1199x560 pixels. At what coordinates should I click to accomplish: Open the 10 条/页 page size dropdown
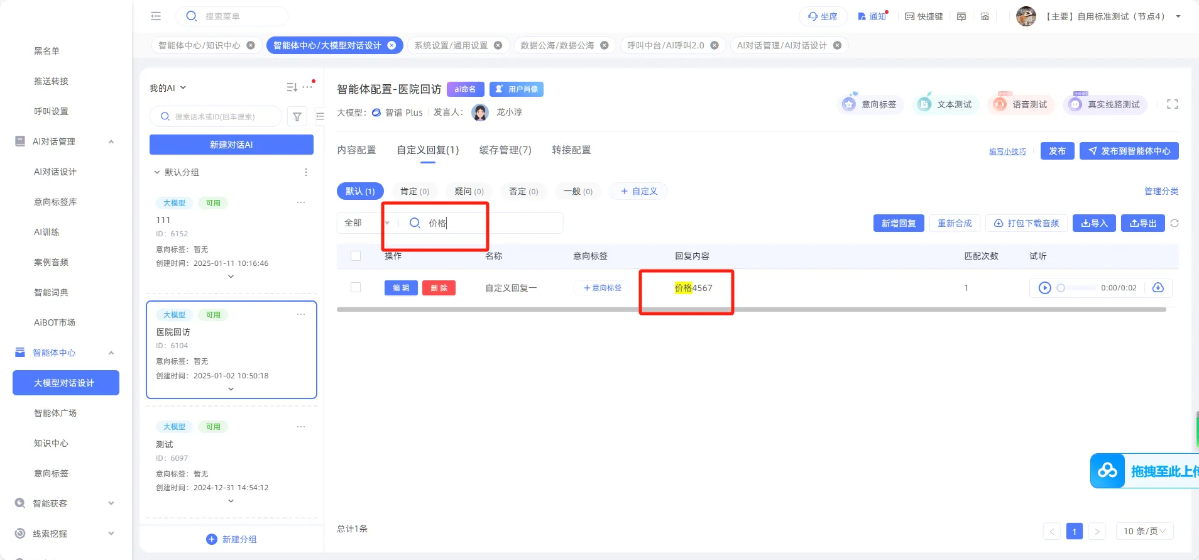(x=1144, y=531)
